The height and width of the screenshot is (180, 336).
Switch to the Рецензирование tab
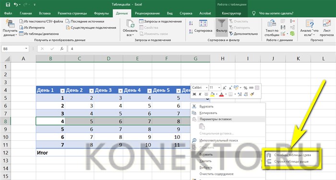[x=147, y=13]
